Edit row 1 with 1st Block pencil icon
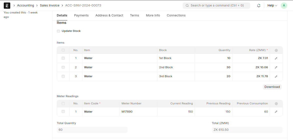The width and height of the screenshot is (293, 140). [276, 58]
